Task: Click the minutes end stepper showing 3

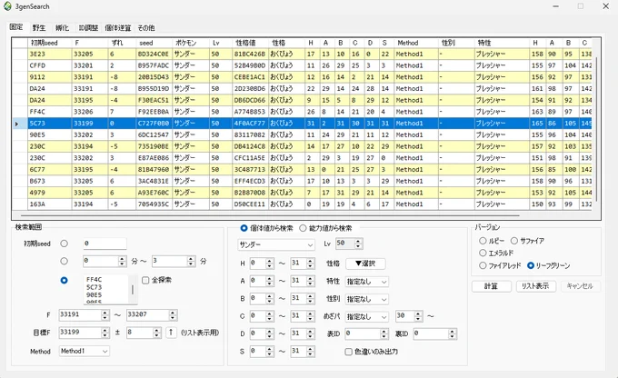Action: tap(174, 261)
